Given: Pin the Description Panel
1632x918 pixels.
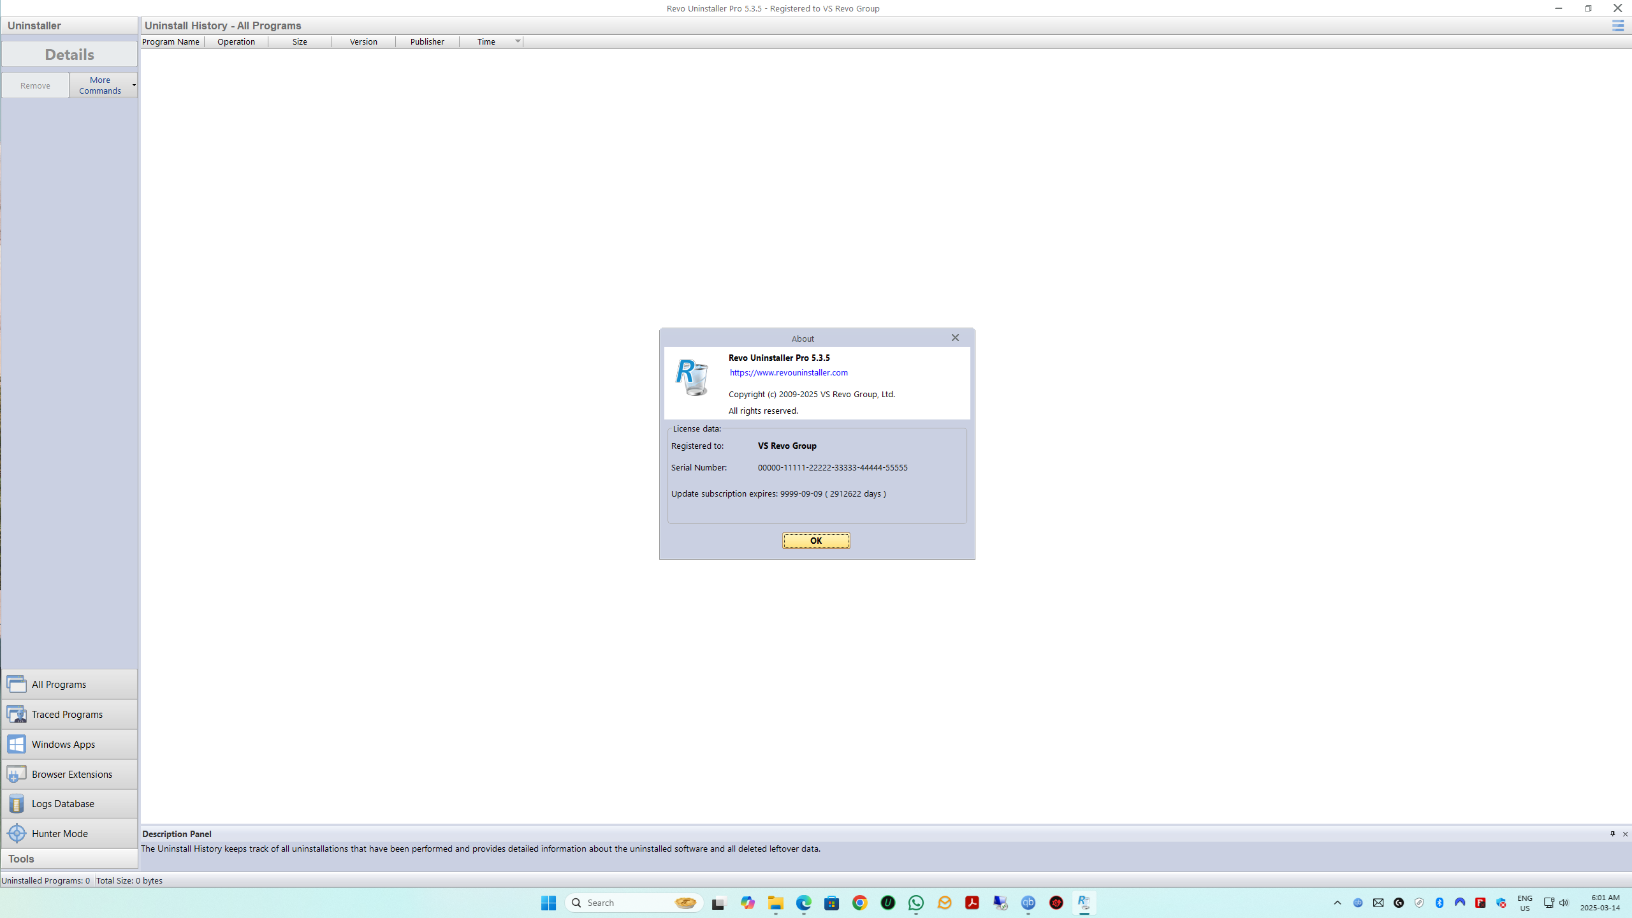Looking at the screenshot, I should 1612,834.
